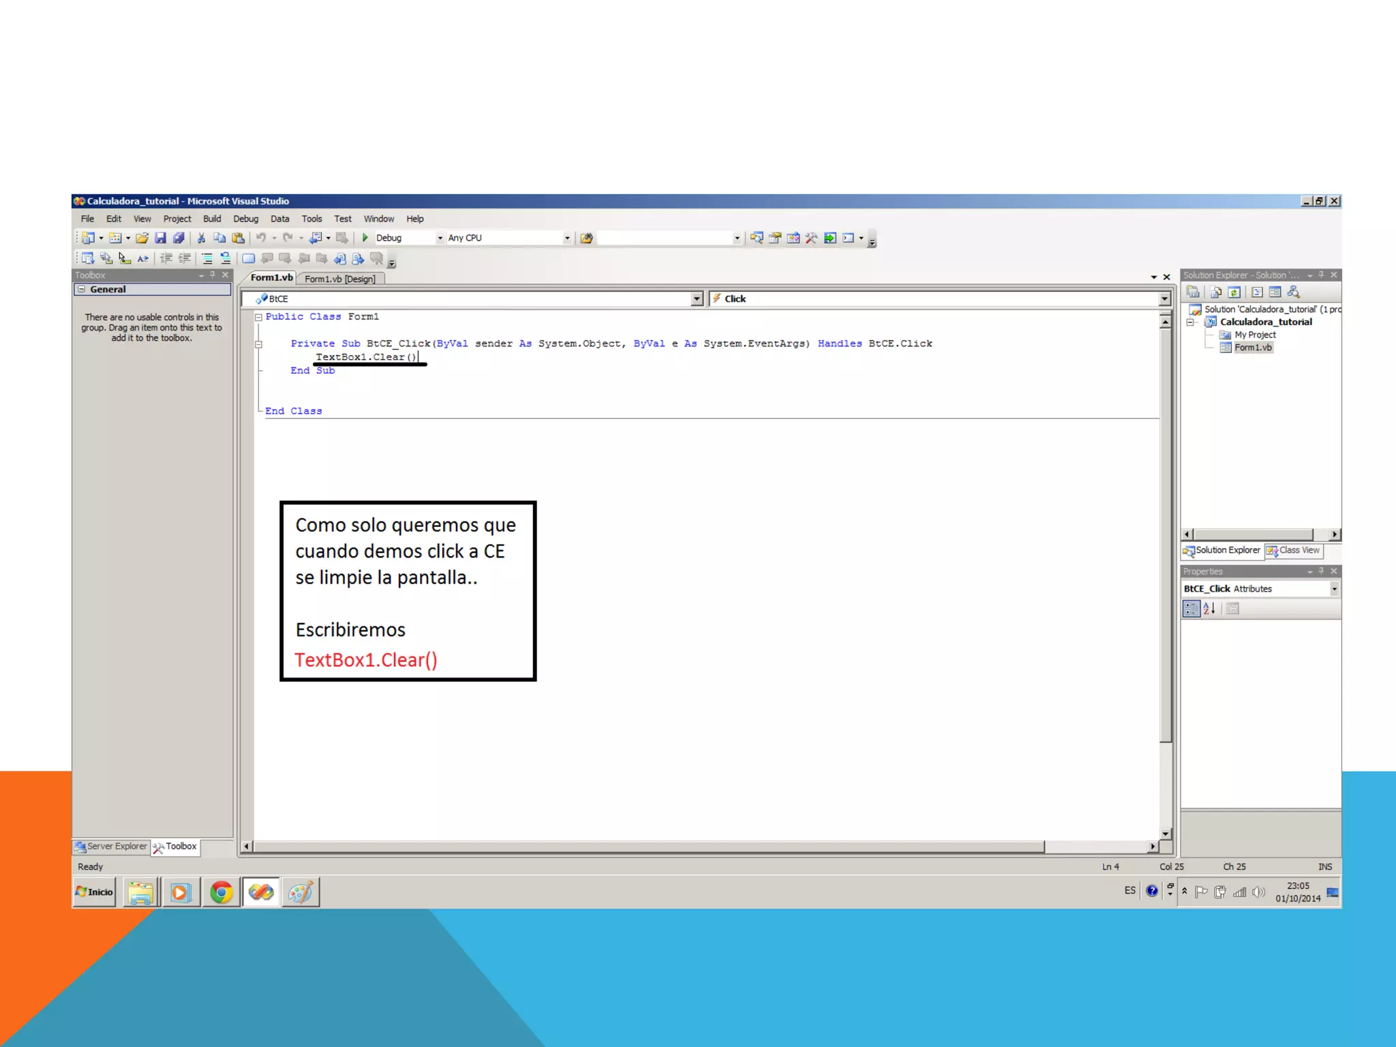Image resolution: width=1396 pixels, height=1047 pixels.
Task: Switch to Form1.vb [Design] tab
Action: coord(339,279)
